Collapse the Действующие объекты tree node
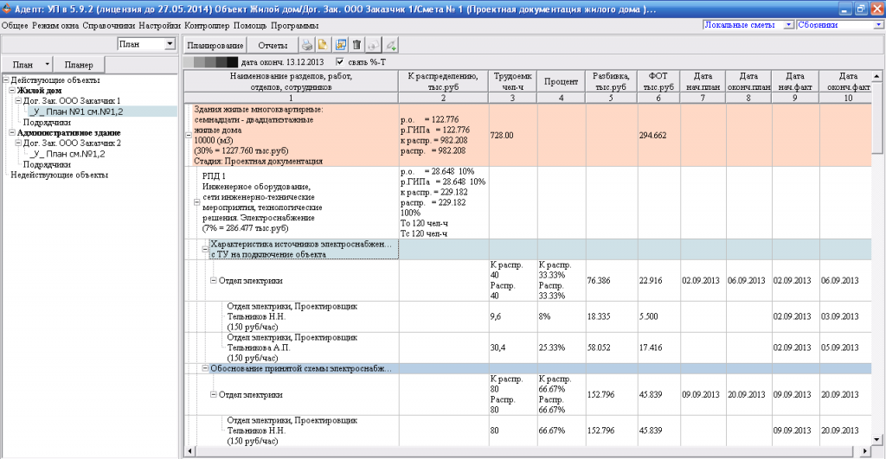886x459 pixels. (x=6, y=80)
